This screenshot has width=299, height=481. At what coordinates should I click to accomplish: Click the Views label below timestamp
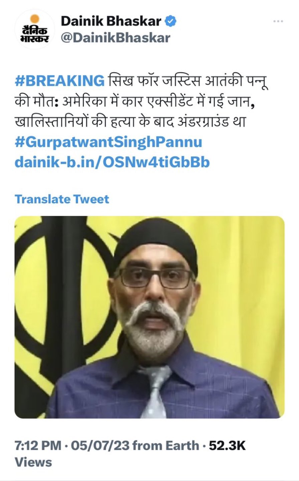tap(33, 462)
